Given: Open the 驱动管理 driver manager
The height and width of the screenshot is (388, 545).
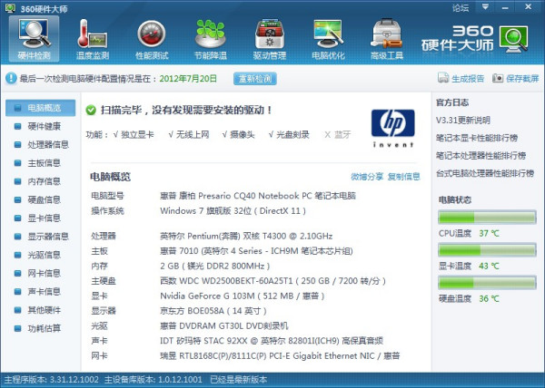Looking at the screenshot, I should point(270,39).
